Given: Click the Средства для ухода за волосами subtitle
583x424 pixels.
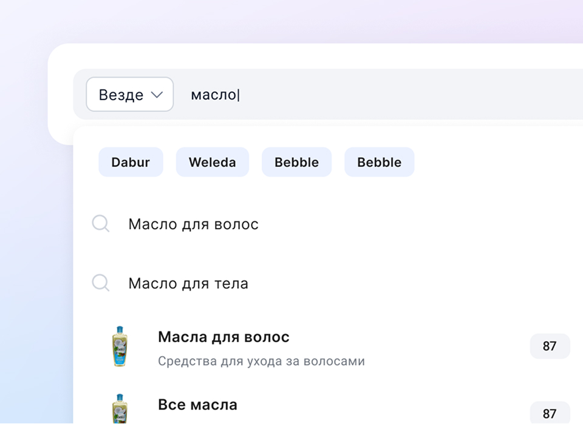Looking at the screenshot, I should tap(261, 362).
